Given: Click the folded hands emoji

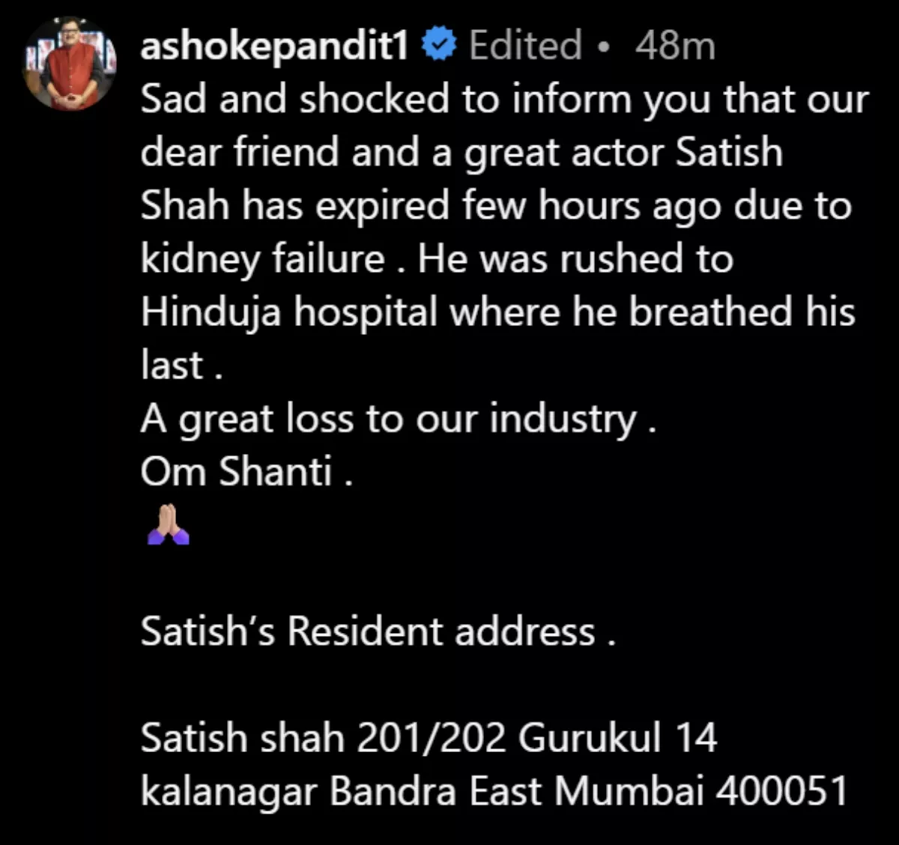Looking at the screenshot, I should (x=168, y=524).
